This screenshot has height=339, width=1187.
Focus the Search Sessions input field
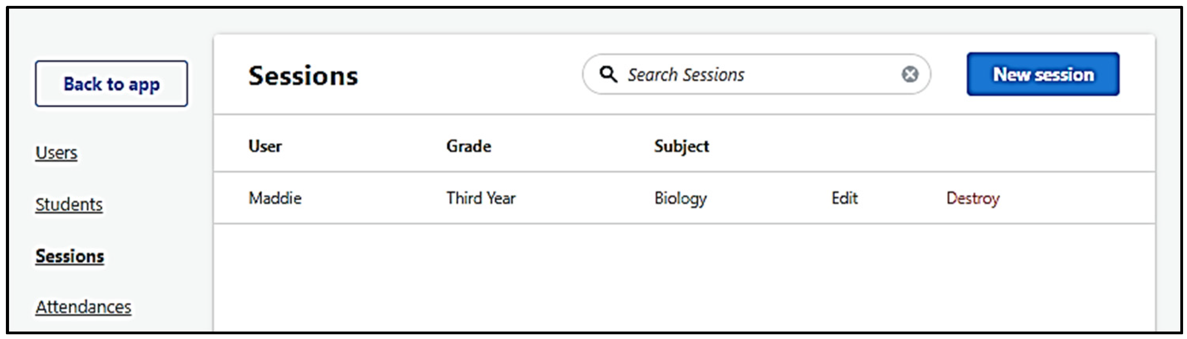coord(756,75)
